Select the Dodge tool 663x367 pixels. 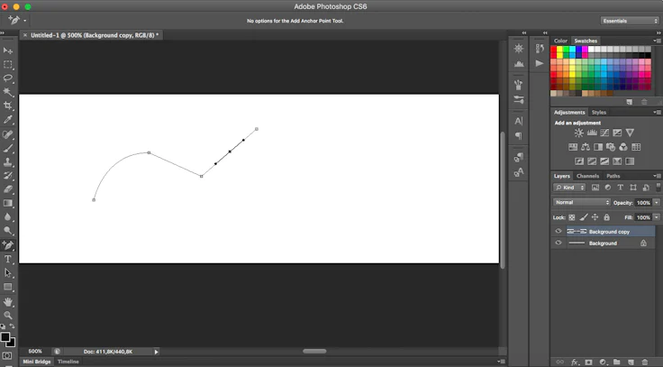click(7, 230)
